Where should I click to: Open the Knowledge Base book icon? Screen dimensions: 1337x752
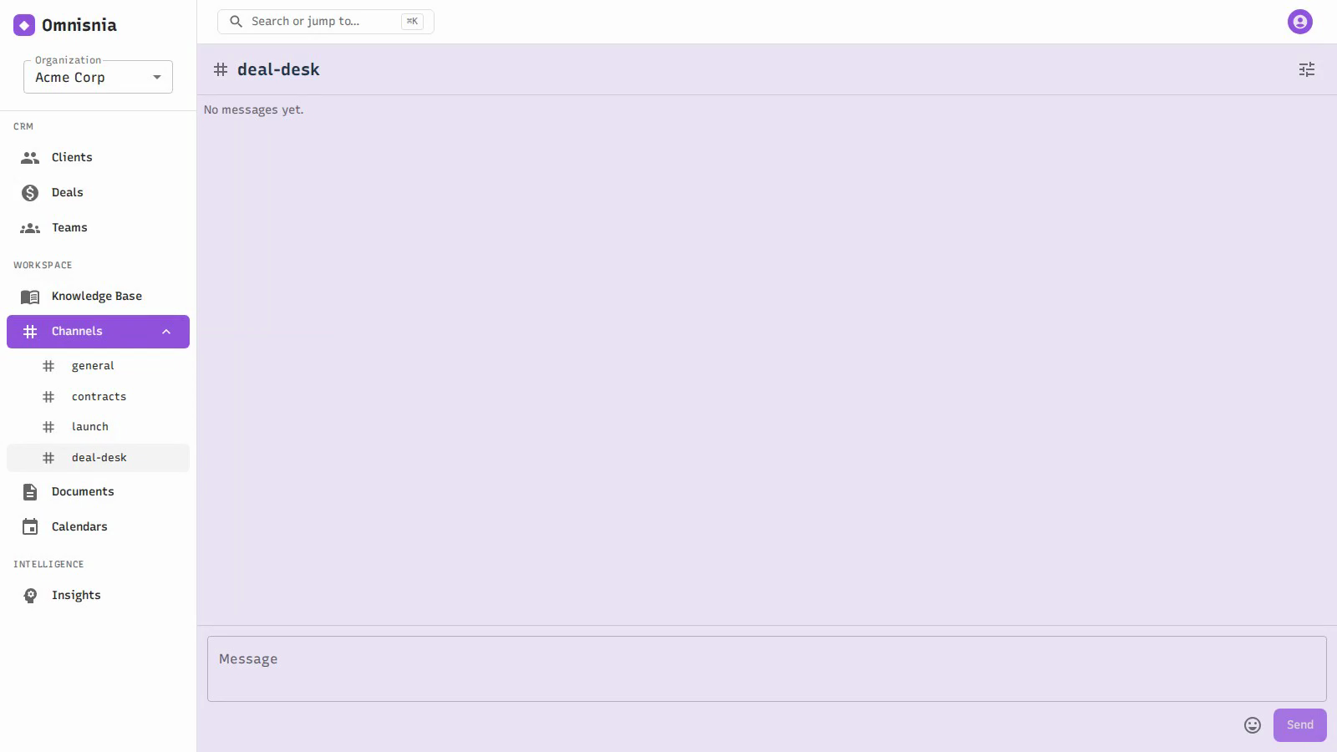pyautogui.click(x=30, y=297)
